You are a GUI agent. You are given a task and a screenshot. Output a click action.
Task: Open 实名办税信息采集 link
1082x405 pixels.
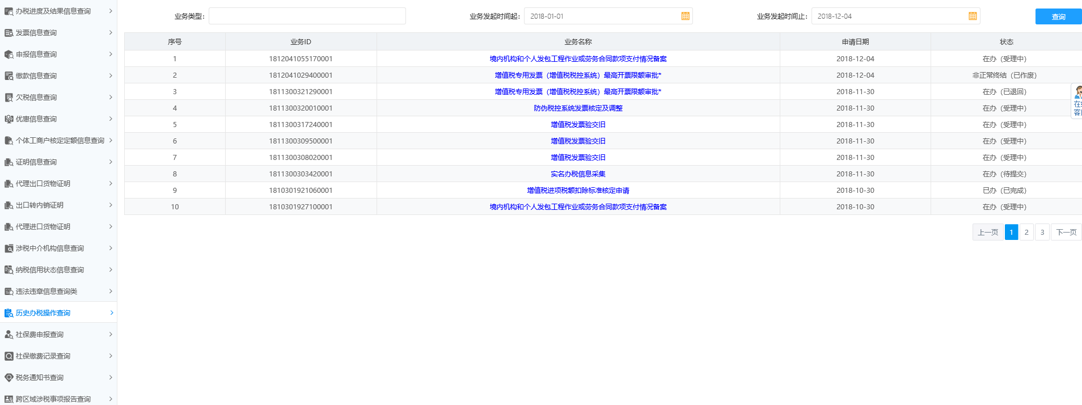click(x=578, y=174)
